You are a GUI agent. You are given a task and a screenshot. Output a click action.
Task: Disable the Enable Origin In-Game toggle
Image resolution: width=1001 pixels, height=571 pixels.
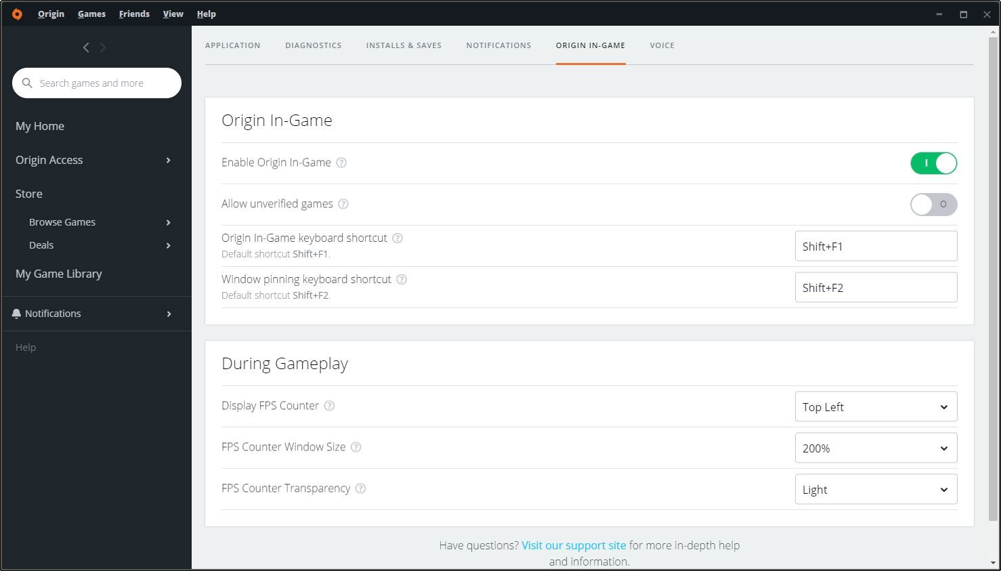point(933,163)
